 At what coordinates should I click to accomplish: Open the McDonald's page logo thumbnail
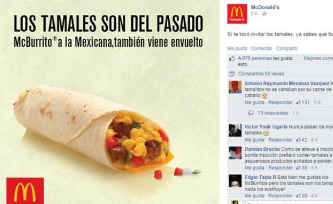tap(237, 14)
